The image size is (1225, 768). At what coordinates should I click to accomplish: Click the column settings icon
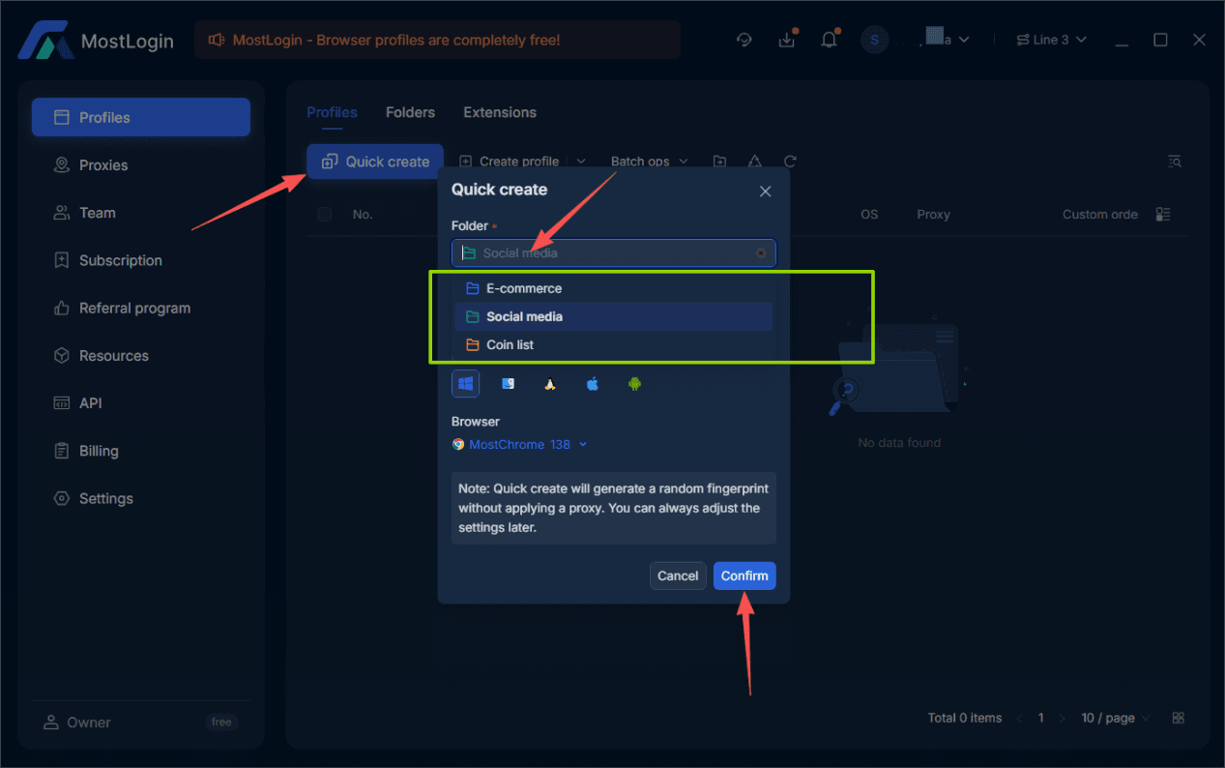[x=1163, y=215]
